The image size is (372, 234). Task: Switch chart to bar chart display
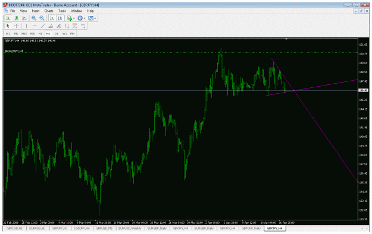coord(8,18)
